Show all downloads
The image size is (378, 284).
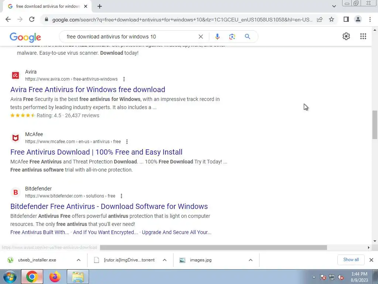[x=351, y=260]
